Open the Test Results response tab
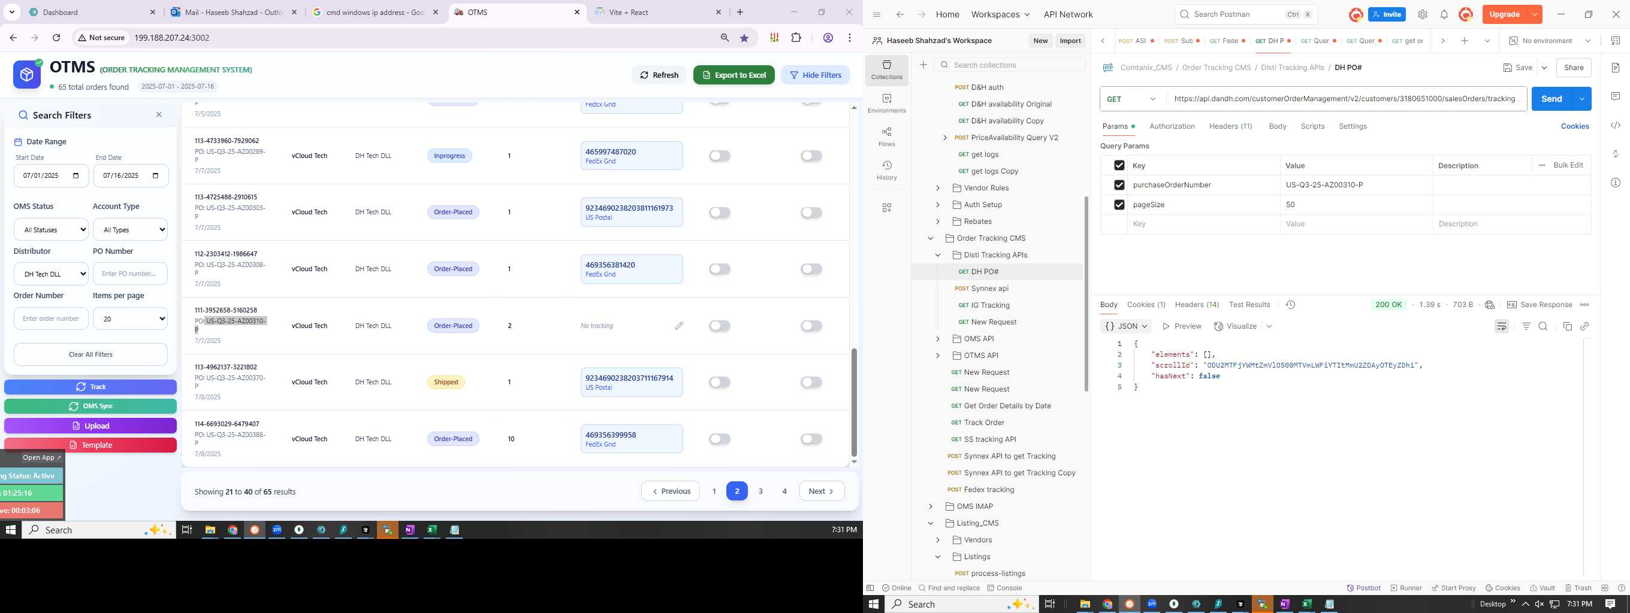This screenshot has height=613, width=1630. coord(1249,305)
